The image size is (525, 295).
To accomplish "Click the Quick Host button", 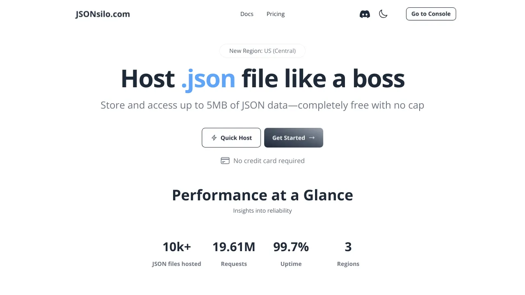I will click(x=231, y=138).
